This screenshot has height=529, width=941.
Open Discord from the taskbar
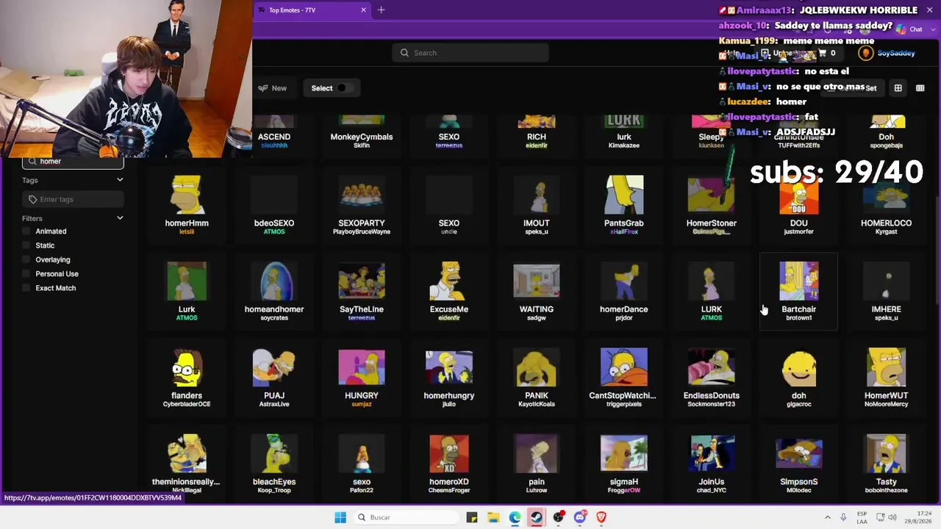[580, 517]
